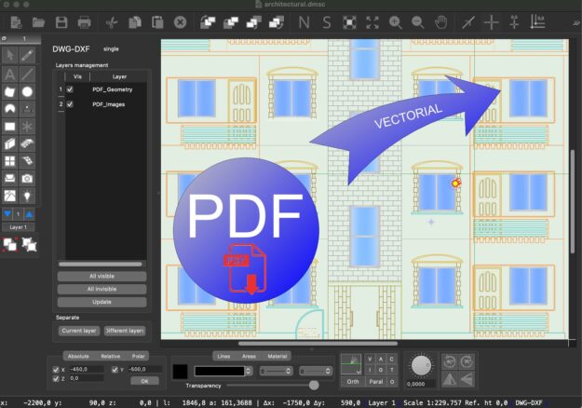This screenshot has width=582, height=408.
Task: Click layer up arrow stepper
Action: coord(29,213)
